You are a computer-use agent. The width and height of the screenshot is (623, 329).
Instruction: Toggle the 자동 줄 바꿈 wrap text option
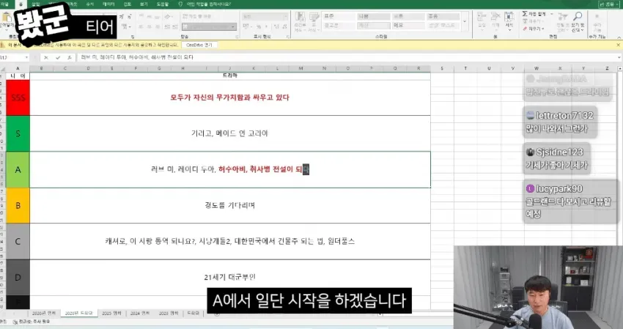[197, 16]
